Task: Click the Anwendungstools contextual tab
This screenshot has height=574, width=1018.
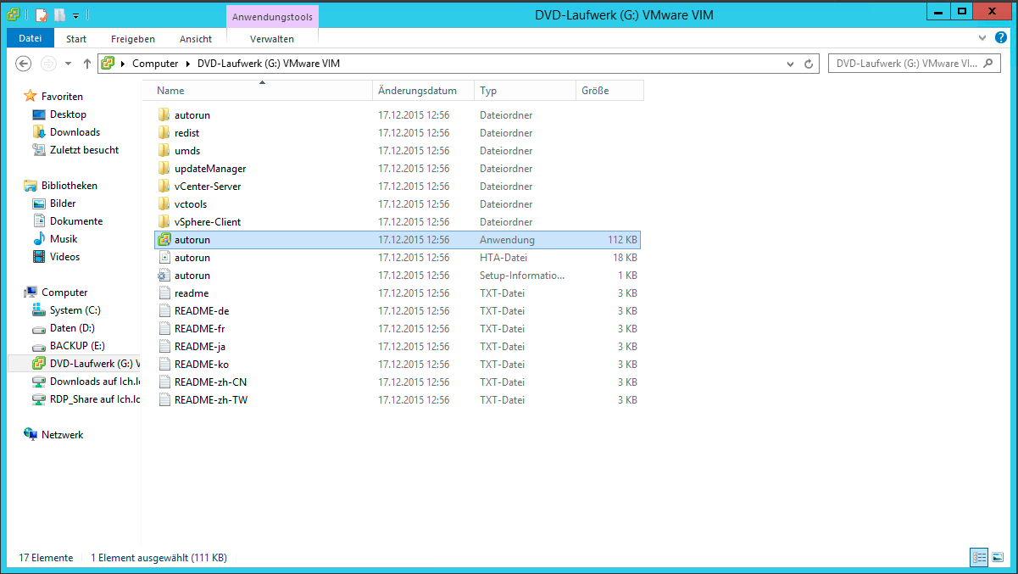Action: click(x=272, y=17)
